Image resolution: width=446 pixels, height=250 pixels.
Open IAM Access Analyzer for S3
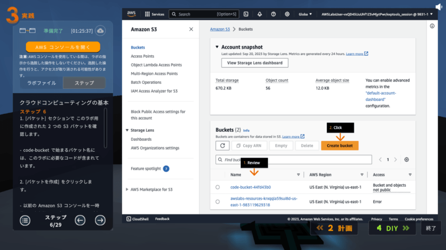pyautogui.click(x=154, y=91)
